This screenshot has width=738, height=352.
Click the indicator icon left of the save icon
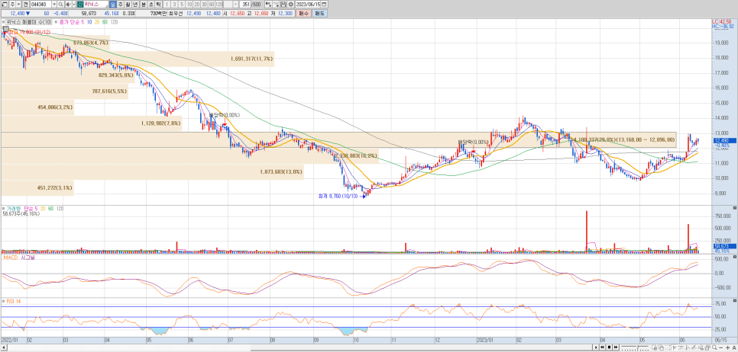click(x=276, y=5)
